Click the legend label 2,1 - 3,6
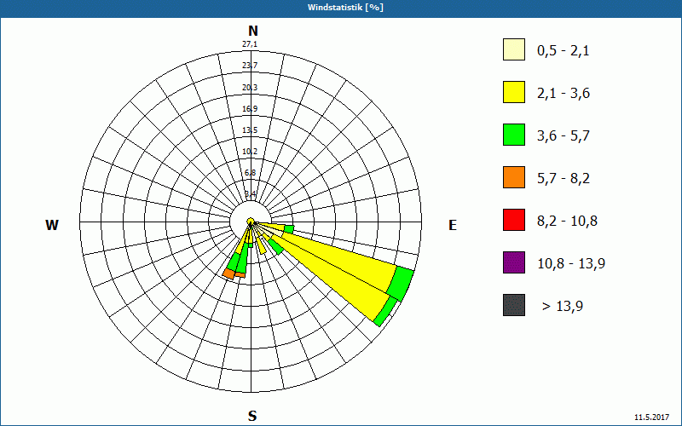Image resolution: width=682 pixels, height=426 pixels. click(564, 94)
